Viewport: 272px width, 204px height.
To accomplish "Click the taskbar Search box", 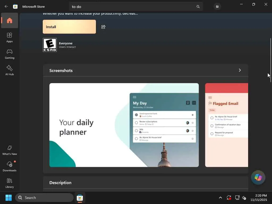I will coord(44,198).
